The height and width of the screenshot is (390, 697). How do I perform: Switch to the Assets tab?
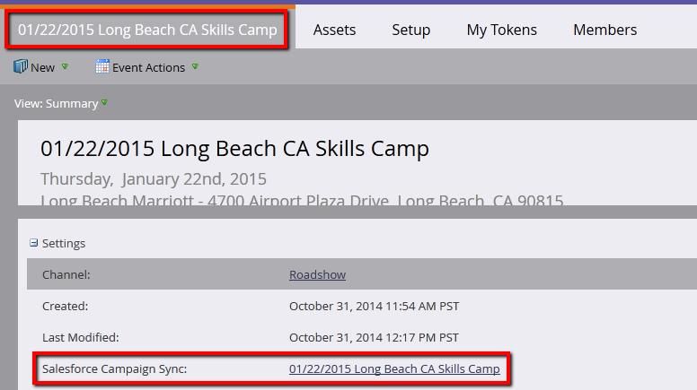pos(334,30)
